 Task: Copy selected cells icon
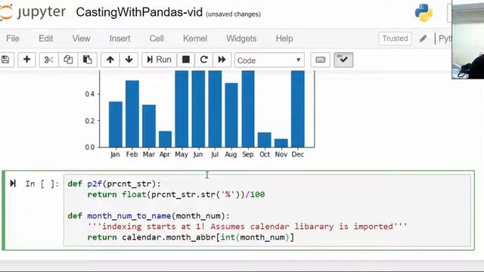[68, 60]
